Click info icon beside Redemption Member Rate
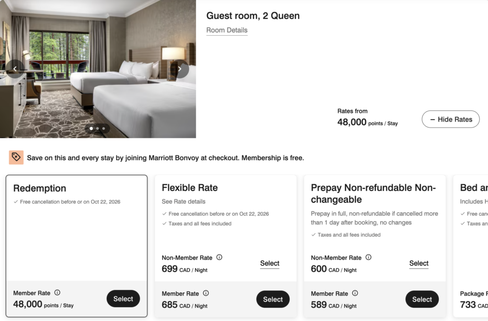Image resolution: width=488 pixels, height=321 pixels. click(x=57, y=293)
